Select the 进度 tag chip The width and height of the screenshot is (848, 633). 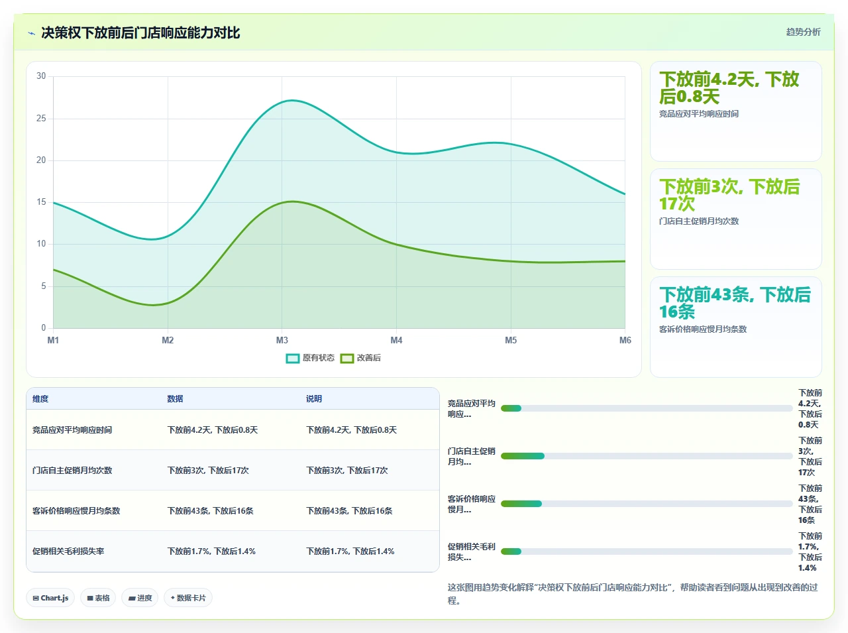coord(140,598)
